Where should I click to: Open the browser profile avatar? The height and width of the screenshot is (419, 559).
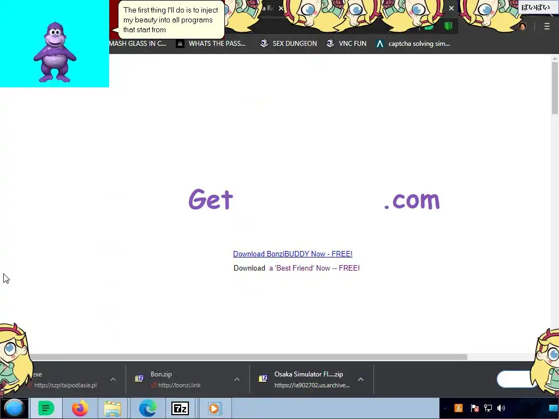pyautogui.click(x=522, y=26)
